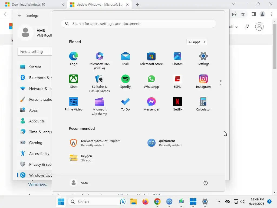This screenshot has width=277, height=208.
Task: Click the Find a setting search box
Action: (x=35, y=51)
